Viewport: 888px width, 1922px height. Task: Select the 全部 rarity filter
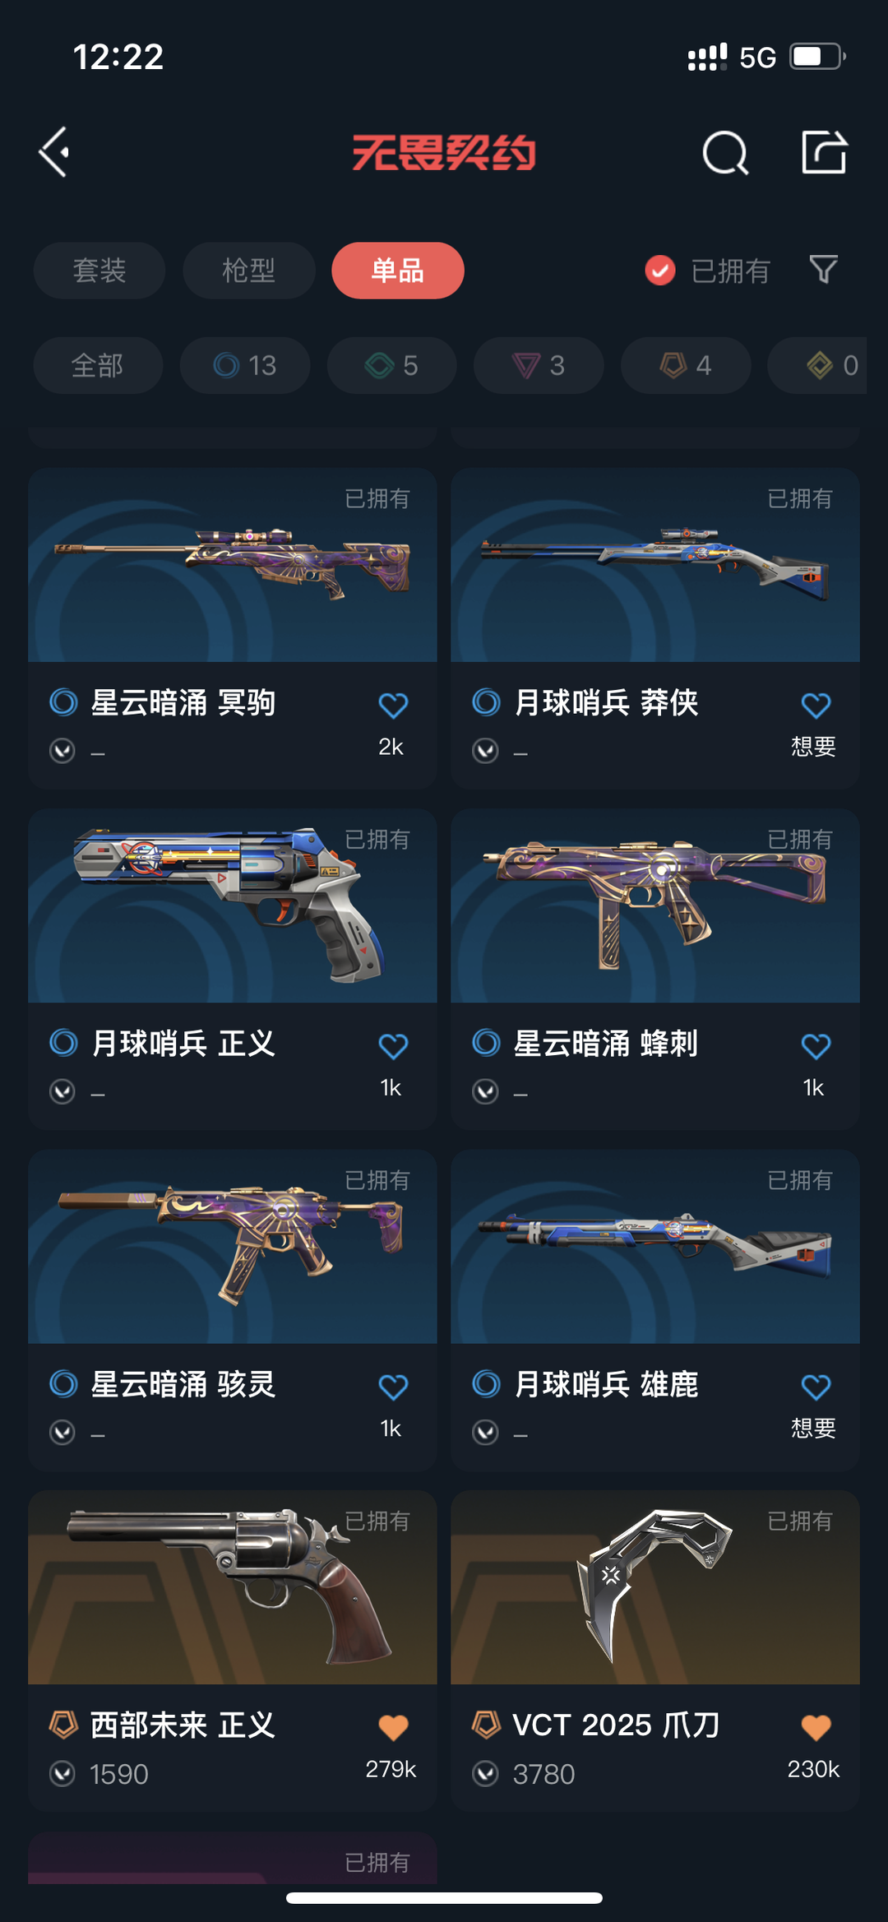point(98,365)
